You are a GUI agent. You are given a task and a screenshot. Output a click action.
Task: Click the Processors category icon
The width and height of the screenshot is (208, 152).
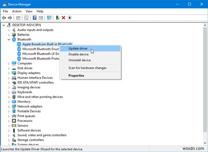tap(14, 121)
